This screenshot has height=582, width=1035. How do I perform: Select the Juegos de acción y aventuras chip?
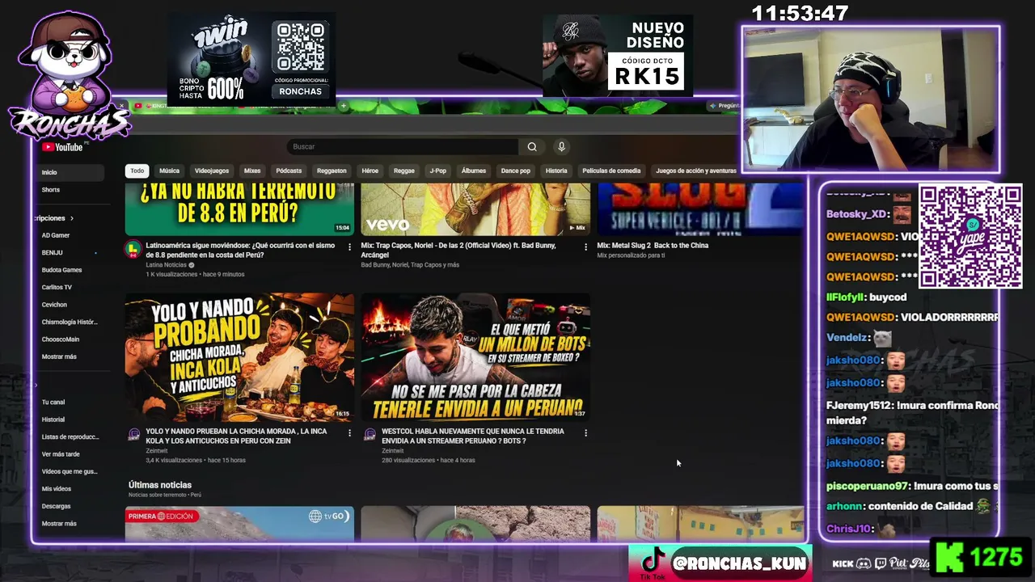point(696,171)
